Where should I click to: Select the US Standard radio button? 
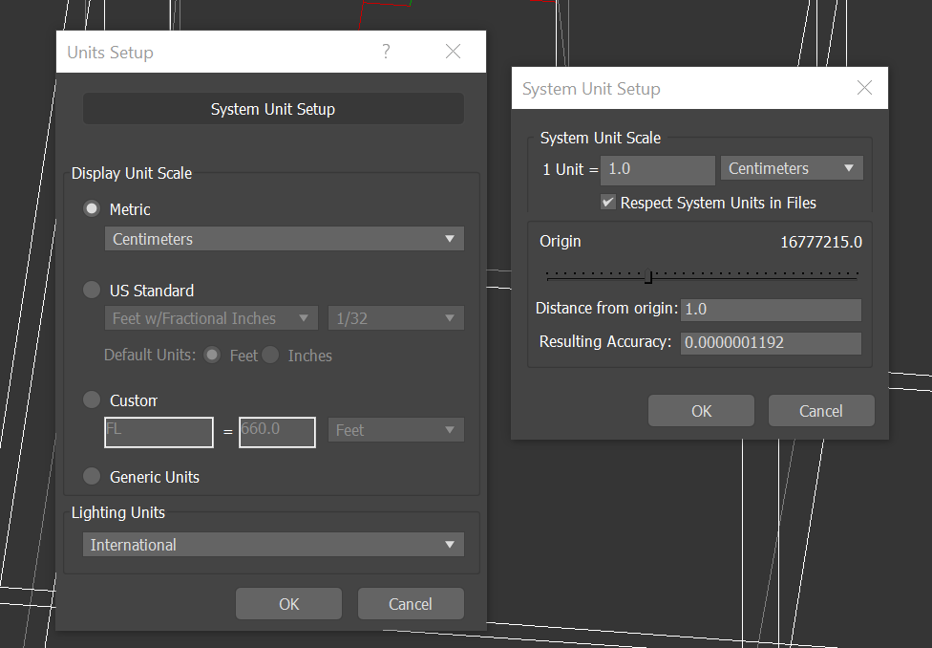(92, 290)
